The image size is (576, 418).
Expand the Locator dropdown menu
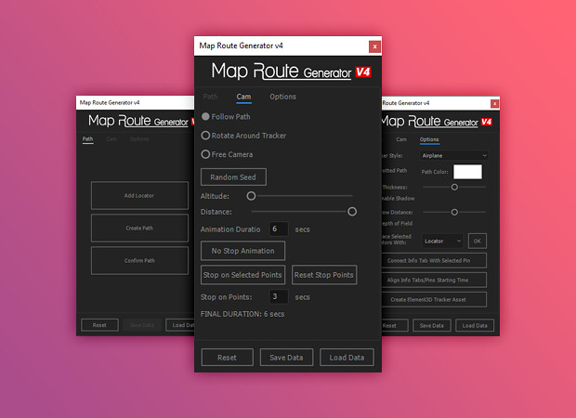tap(440, 241)
